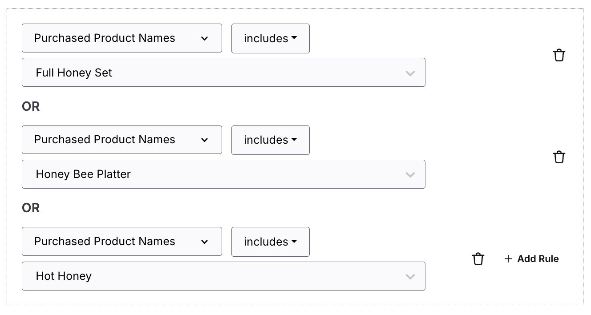Open the third rule's Purchased Product Names dropdown
Viewport: 591px width, 315px height.
[x=122, y=242]
